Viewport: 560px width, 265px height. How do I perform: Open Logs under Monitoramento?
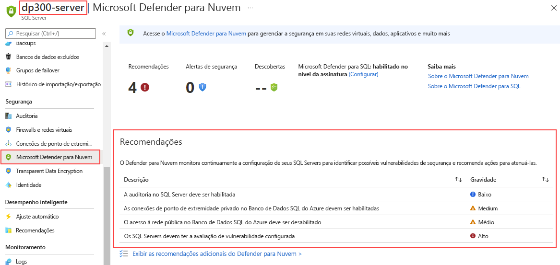click(22, 262)
